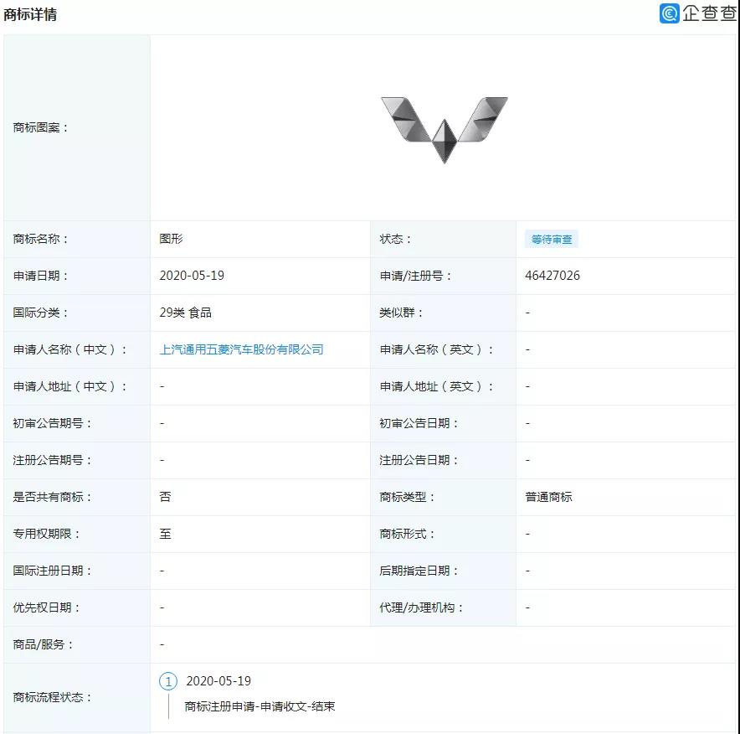Click the 至 exclusive rights period value
The image size is (740, 734).
point(165,534)
